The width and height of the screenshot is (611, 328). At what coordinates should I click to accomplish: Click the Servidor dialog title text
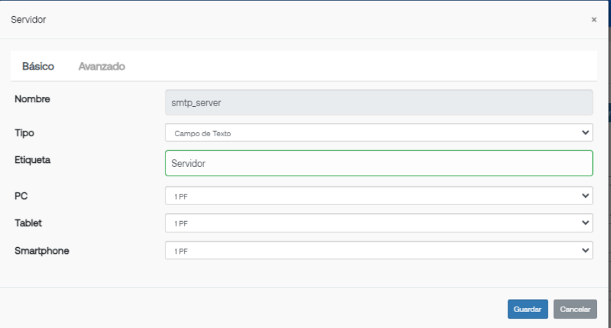[29, 19]
